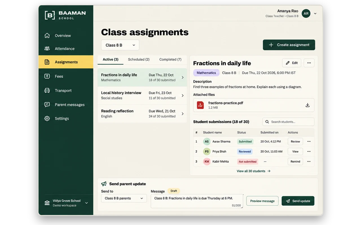Click the fractions-practice.pdf file name
361x225 pixels.
click(x=226, y=103)
